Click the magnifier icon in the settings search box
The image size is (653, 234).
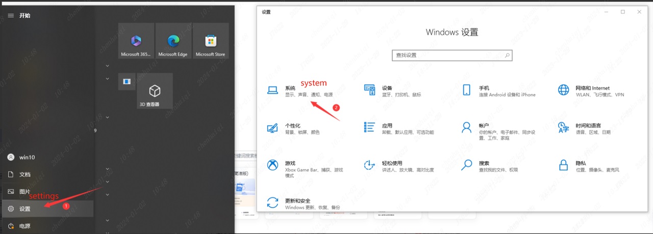(x=507, y=55)
